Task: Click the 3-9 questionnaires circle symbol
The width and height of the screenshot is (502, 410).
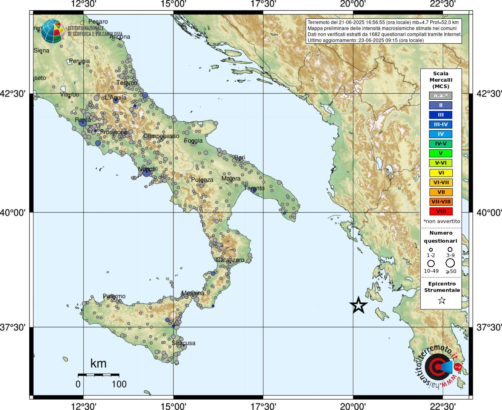Action: point(450,249)
